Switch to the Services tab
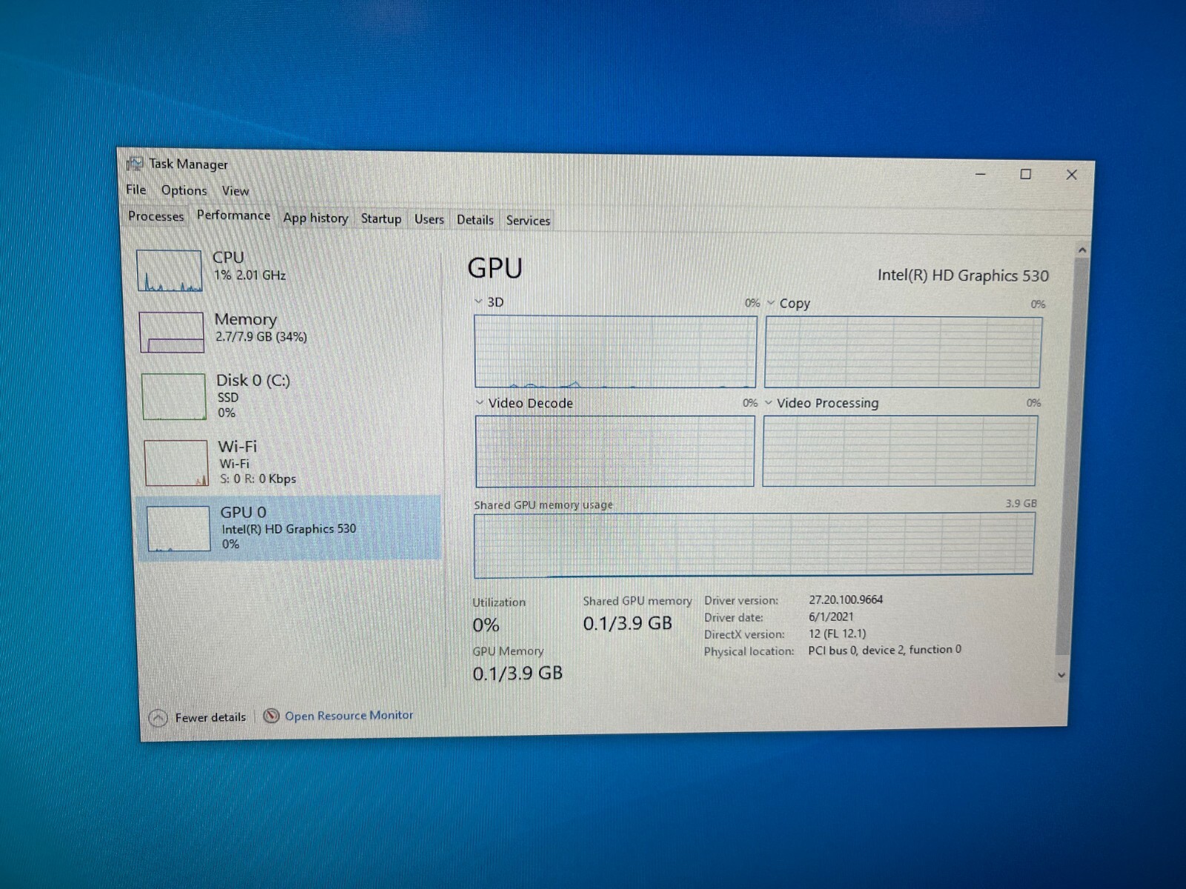Image resolution: width=1186 pixels, height=889 pixels. [528, 221]
